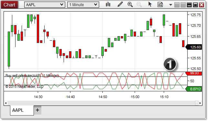Click the horizontal scrollbar right arrow
Image resolution: width=208 pixels, height=121 pixels.
200,103
